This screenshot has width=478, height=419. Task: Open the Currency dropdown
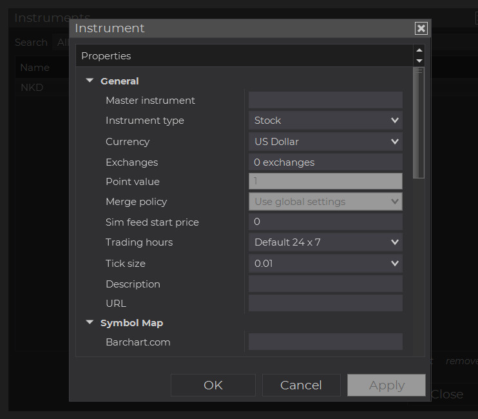coord(325,142)
